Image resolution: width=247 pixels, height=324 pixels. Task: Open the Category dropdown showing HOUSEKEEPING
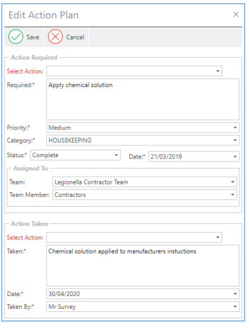click(235, 140)
